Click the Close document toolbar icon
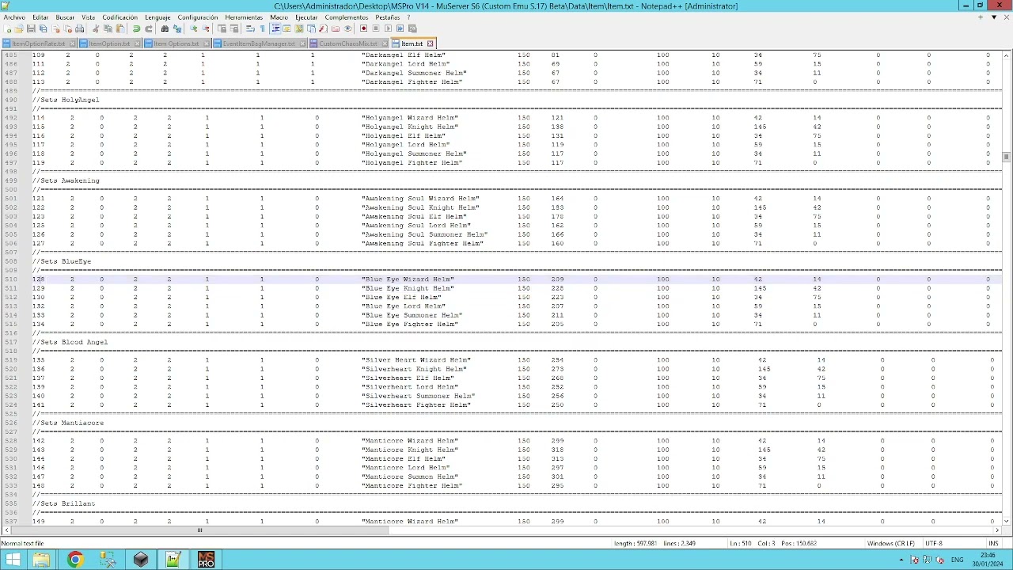The height and width of the screenshot is (570, 1013). pos(57,28)
